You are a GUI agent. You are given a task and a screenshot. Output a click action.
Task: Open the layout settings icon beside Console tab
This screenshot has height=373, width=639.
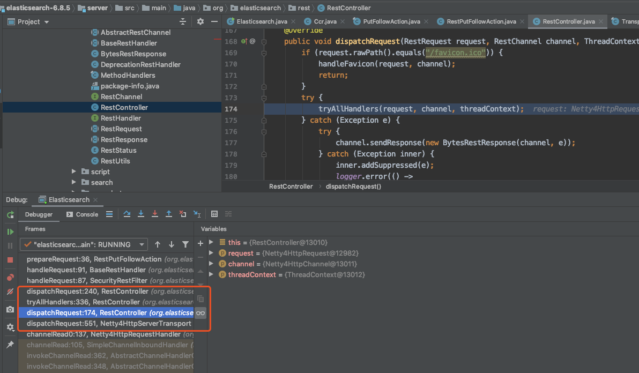click(x=109, y=214)
